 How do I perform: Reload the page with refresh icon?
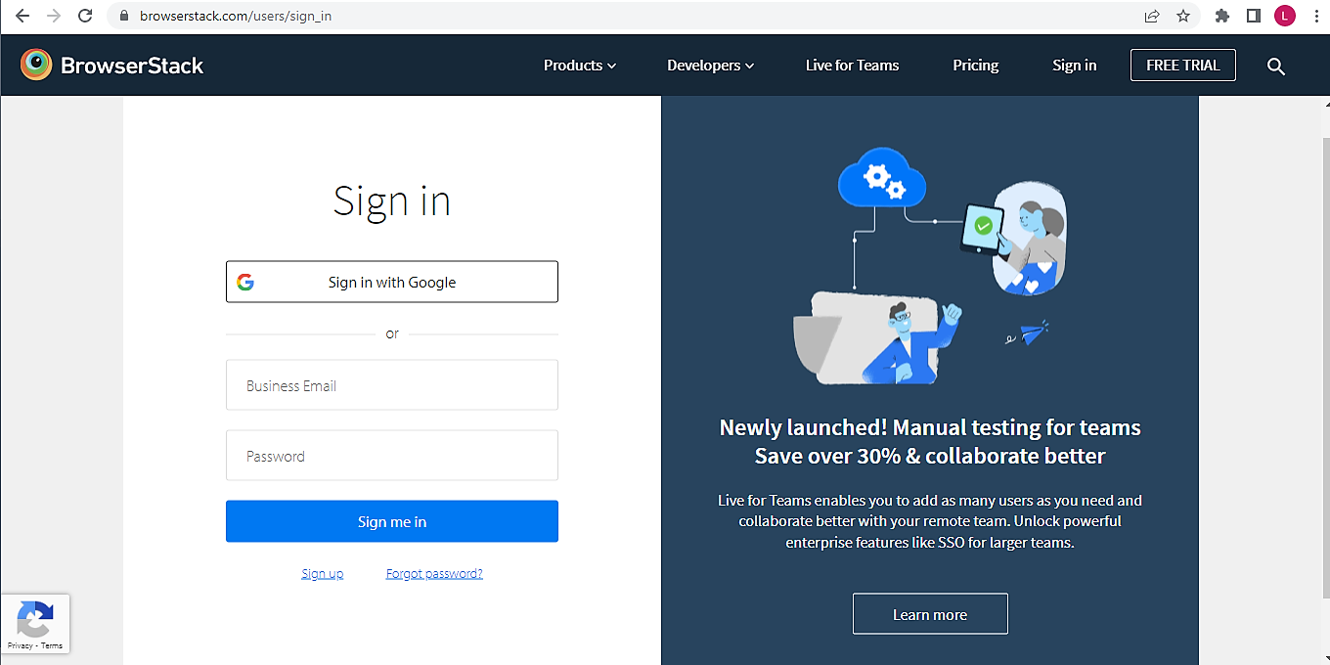85,16
